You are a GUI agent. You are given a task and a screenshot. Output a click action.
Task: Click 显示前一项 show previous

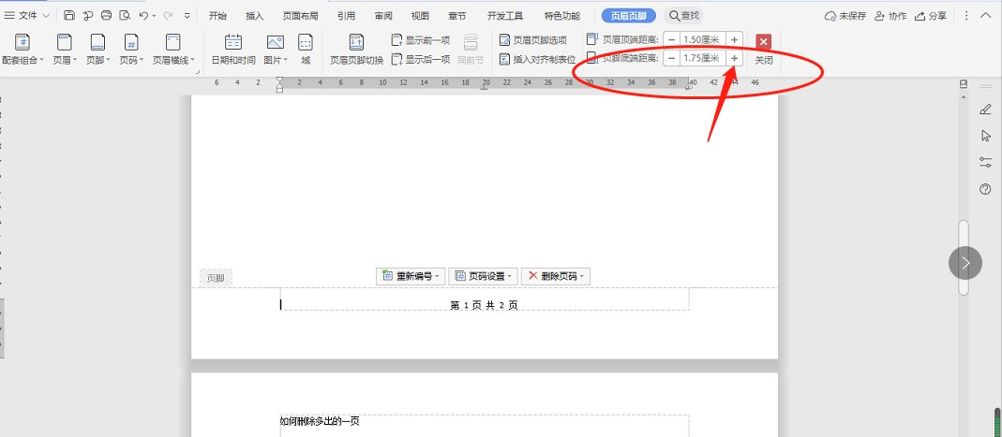click(x=421, y=40)
